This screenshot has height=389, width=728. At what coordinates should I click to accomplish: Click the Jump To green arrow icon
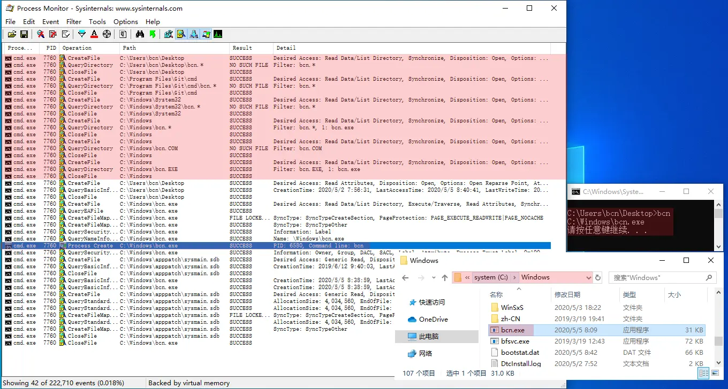point(153,34)
